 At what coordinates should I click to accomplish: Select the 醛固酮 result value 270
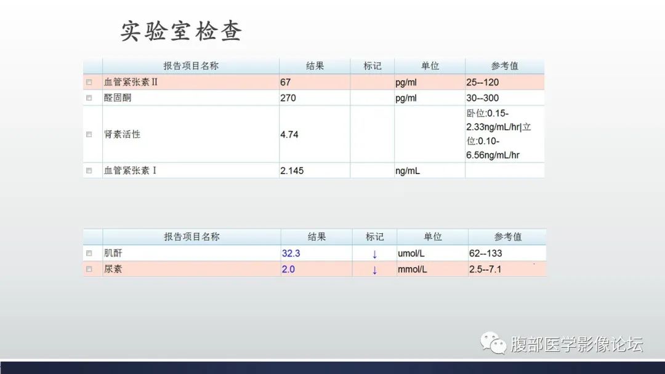tap(288, 98)
